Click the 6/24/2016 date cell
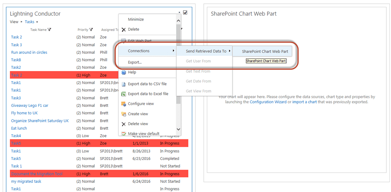This screenshot has width=391, height=192. [x=141, y=181]
